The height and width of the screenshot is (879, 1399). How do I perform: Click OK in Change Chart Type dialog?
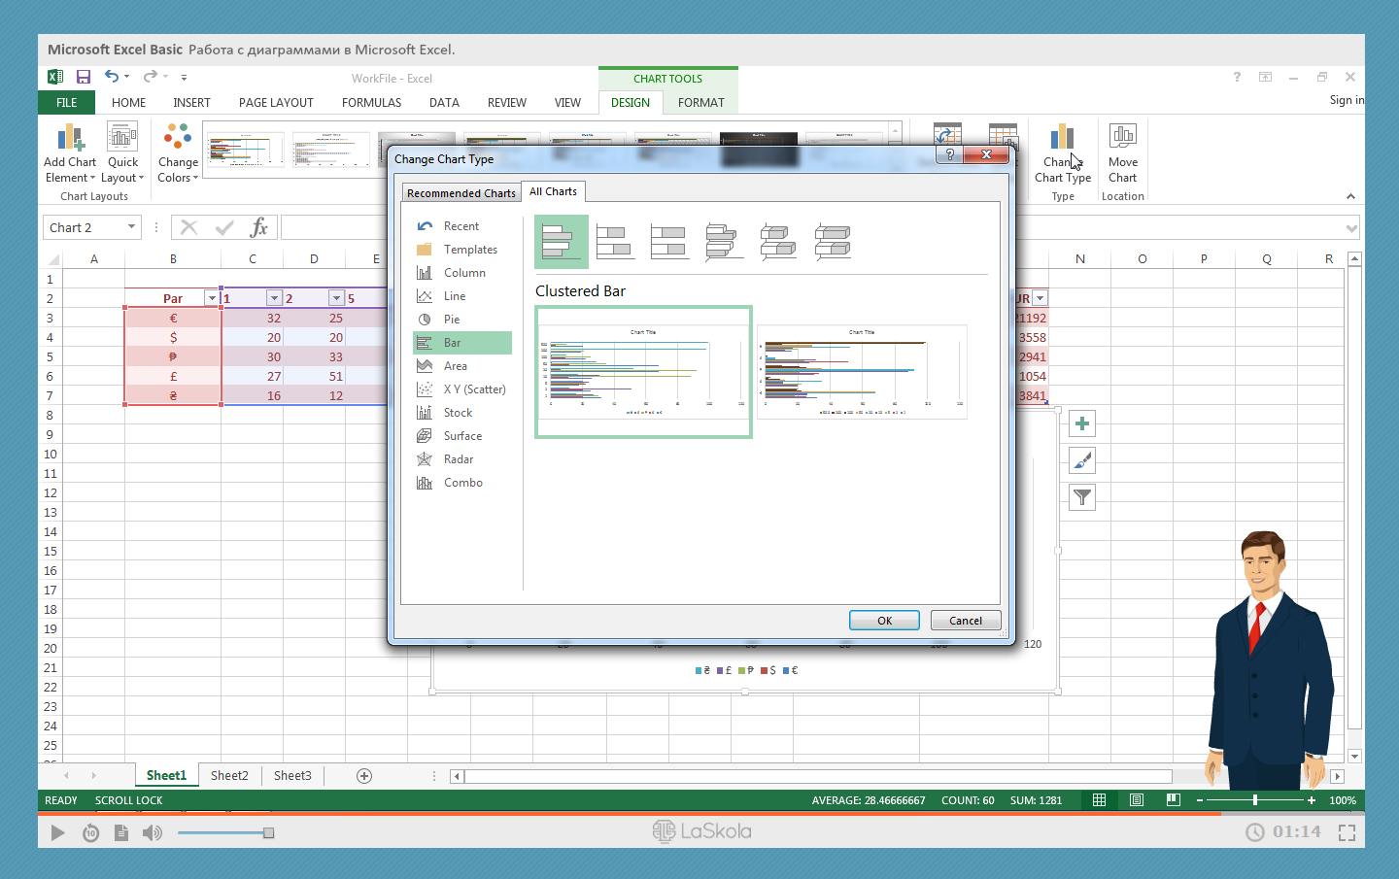(884, 621)
